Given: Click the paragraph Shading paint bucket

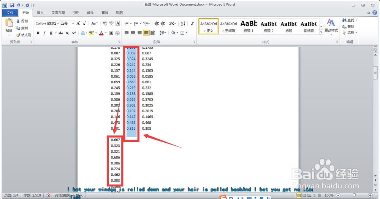Looking at the screenshot, I should pos(173,33).
